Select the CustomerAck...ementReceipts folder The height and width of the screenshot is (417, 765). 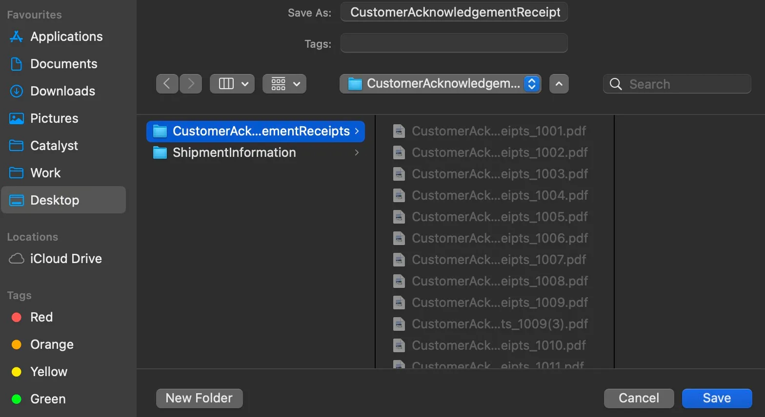click(256, 131)
